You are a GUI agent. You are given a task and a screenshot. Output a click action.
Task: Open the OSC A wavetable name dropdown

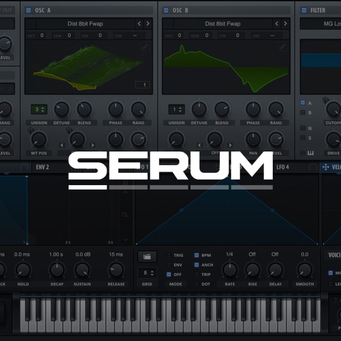85,23
